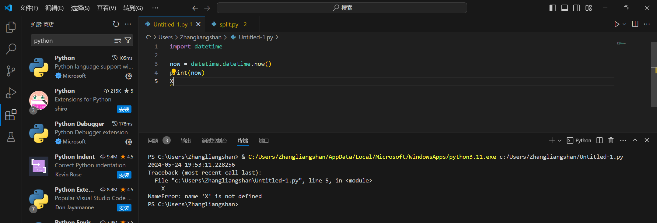
Task: Open more editor actions ellipsis
Action: pos(647,24)
